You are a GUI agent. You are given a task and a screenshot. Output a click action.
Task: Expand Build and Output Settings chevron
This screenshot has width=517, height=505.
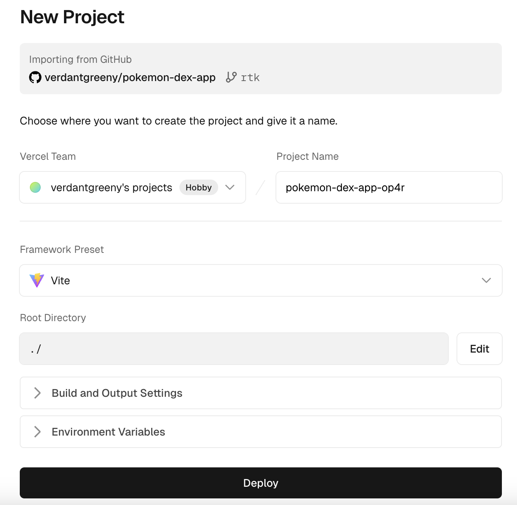(x=38, y=393)
